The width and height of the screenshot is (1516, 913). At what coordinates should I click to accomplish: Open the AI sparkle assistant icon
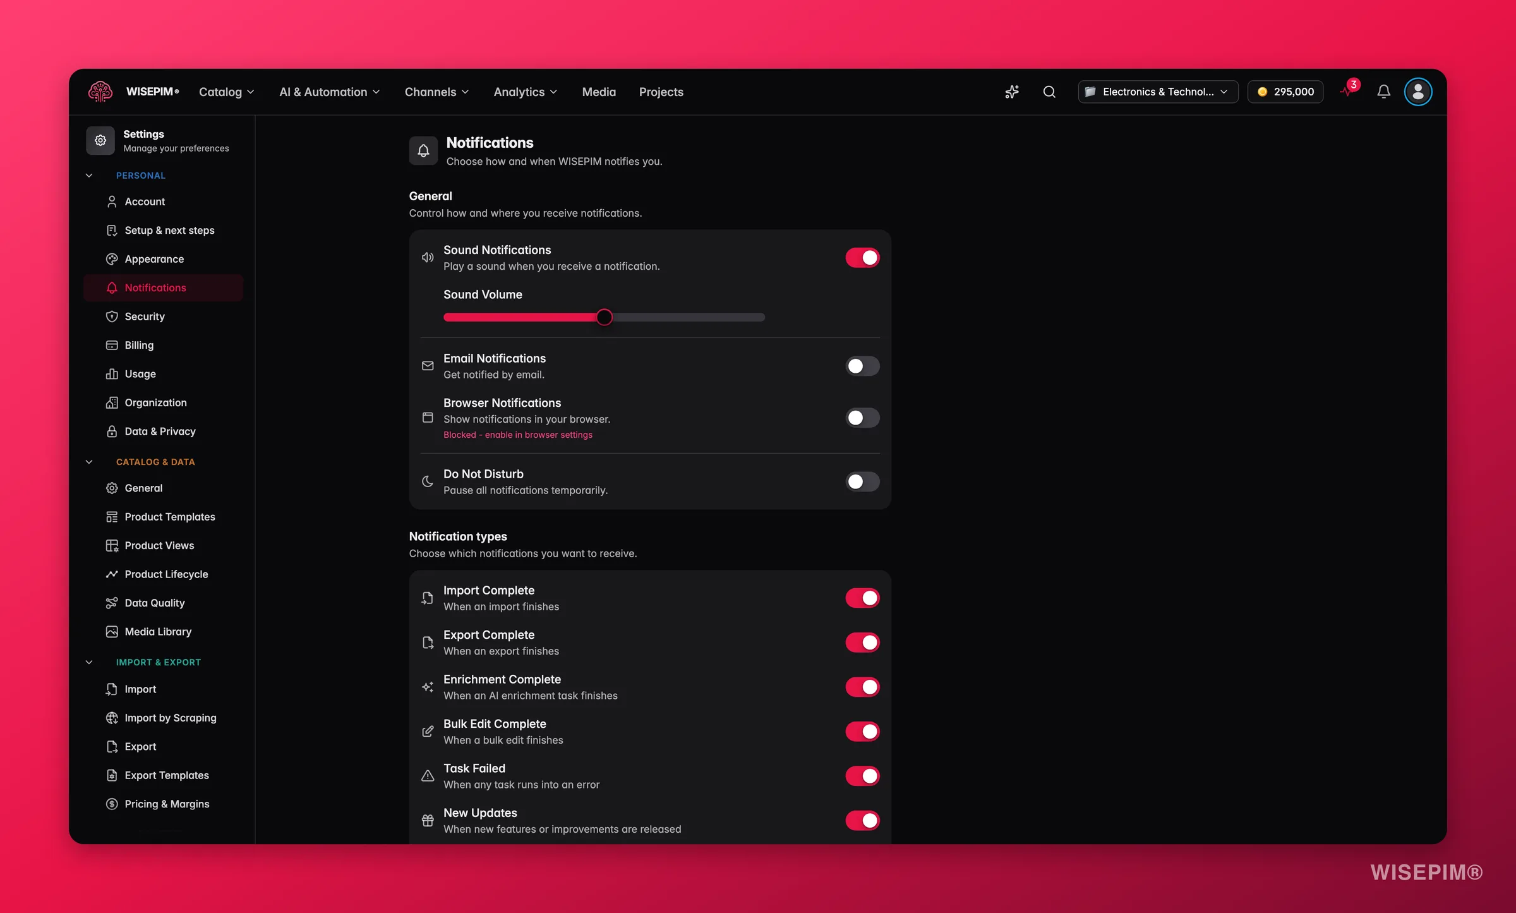(x=1012, y=92)
